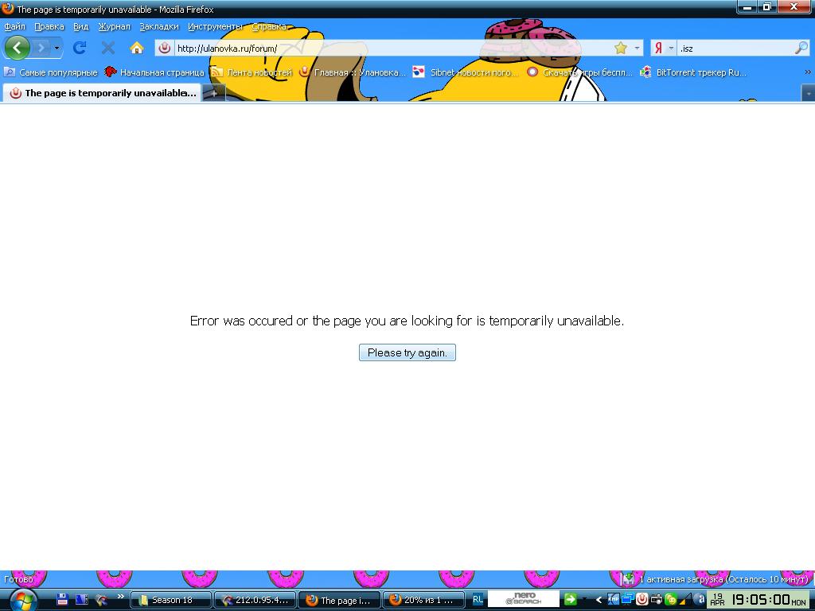Screen dimensions: 815x611
Task: Open KMPlayer from the system tray
Action: click(614, 601)
